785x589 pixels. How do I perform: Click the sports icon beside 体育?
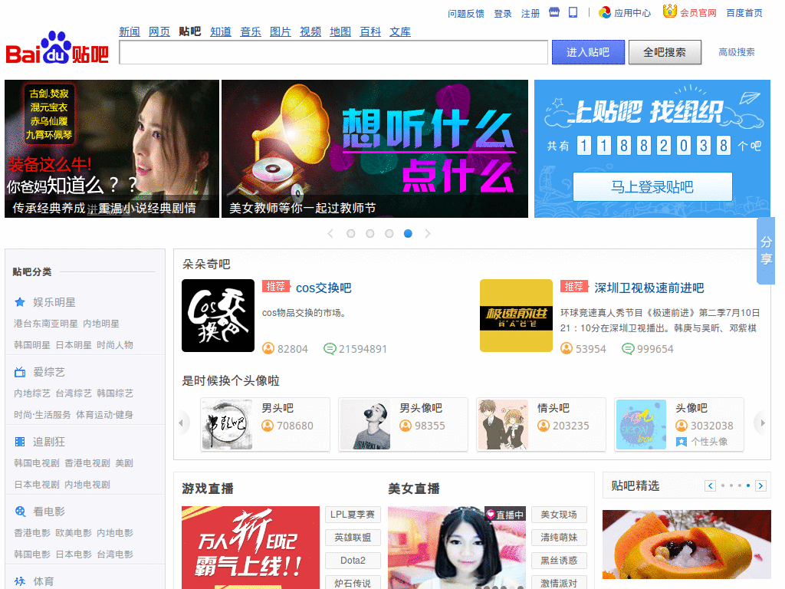click(x=20, y=581)
